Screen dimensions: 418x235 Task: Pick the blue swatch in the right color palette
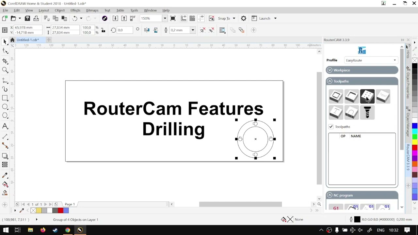pyautogui.click(x=415, y=126)
